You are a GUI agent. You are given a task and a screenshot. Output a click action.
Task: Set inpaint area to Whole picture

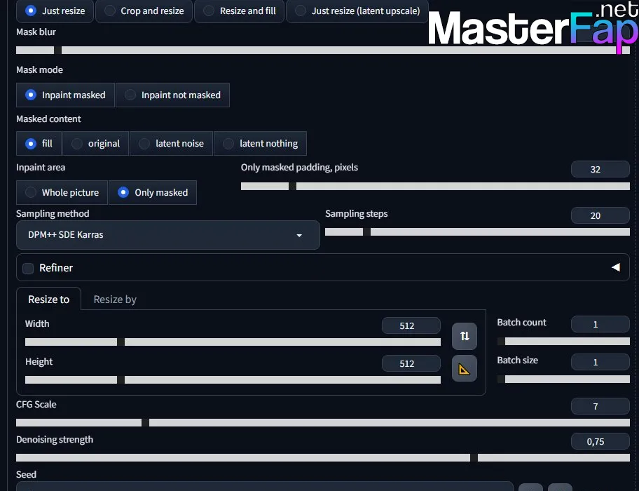(x=62, y=192)
